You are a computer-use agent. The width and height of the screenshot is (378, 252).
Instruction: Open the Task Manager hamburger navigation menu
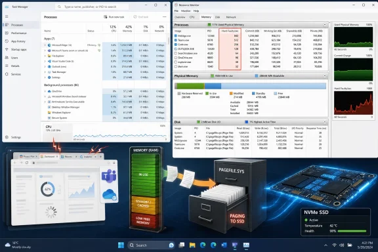[x=7, y=16]
